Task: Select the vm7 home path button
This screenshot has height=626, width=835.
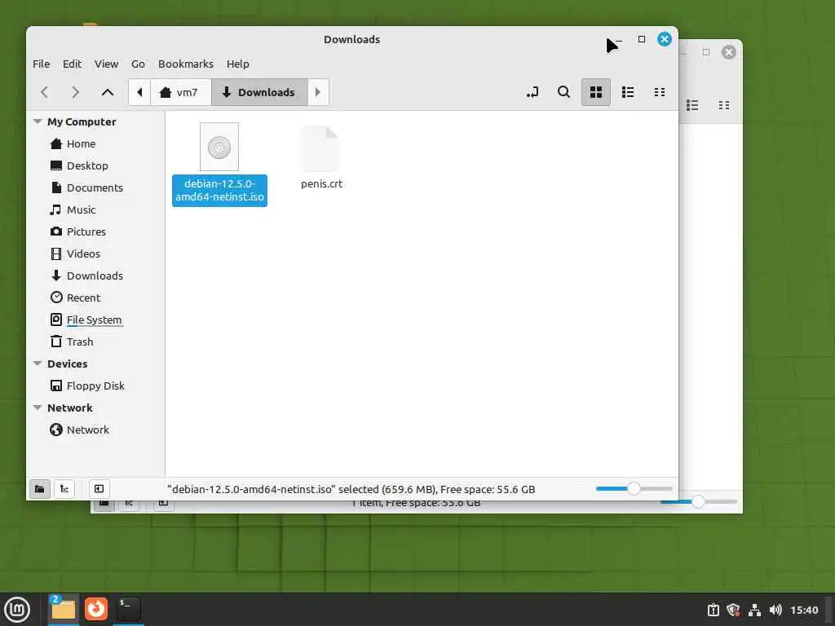Action: click(x=181, y=92)
